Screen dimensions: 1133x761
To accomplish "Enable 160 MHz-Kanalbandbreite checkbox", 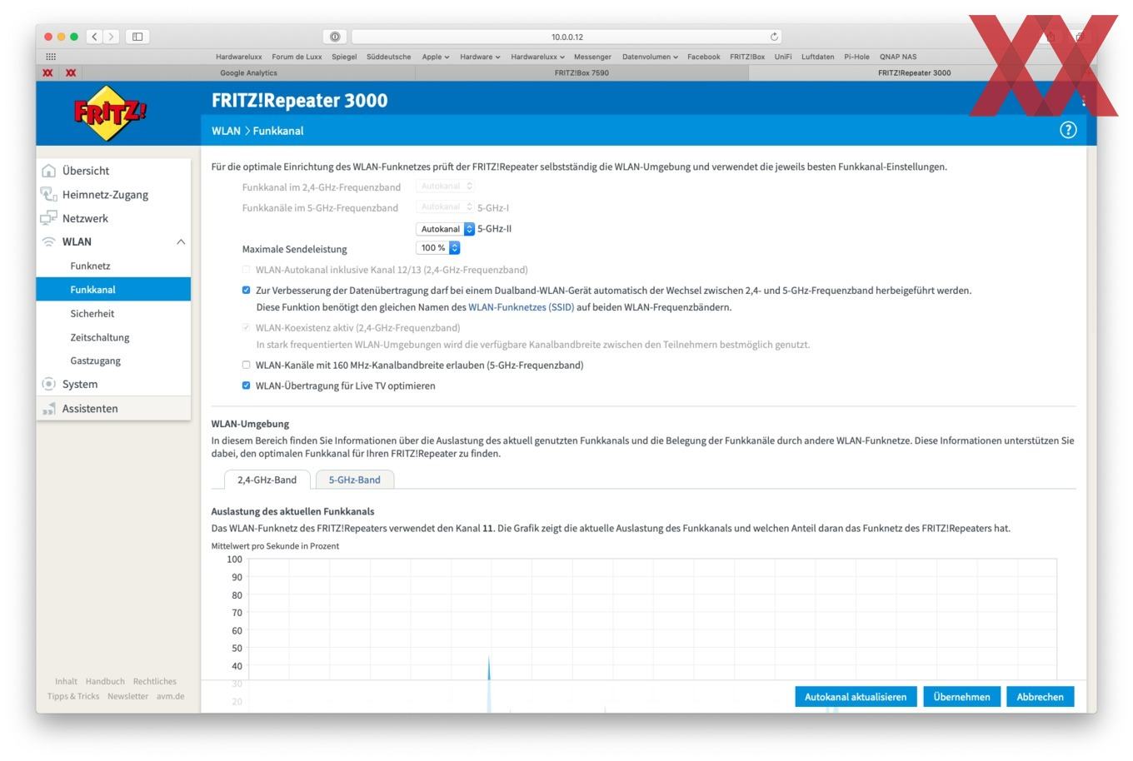I will (x=246, y=365).
